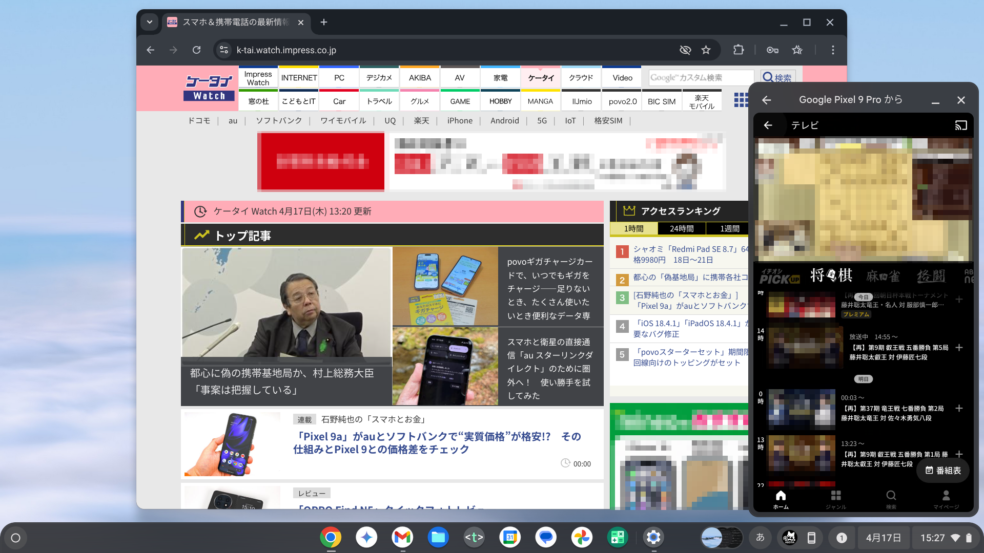Image resolution: width=984 pixels, height=553 pixels.
Task: Close the スマホ&携帯電話 tab
Action: pos(301,22)
